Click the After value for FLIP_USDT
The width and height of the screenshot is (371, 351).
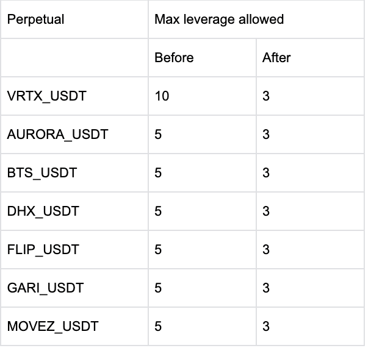(266, 250)
